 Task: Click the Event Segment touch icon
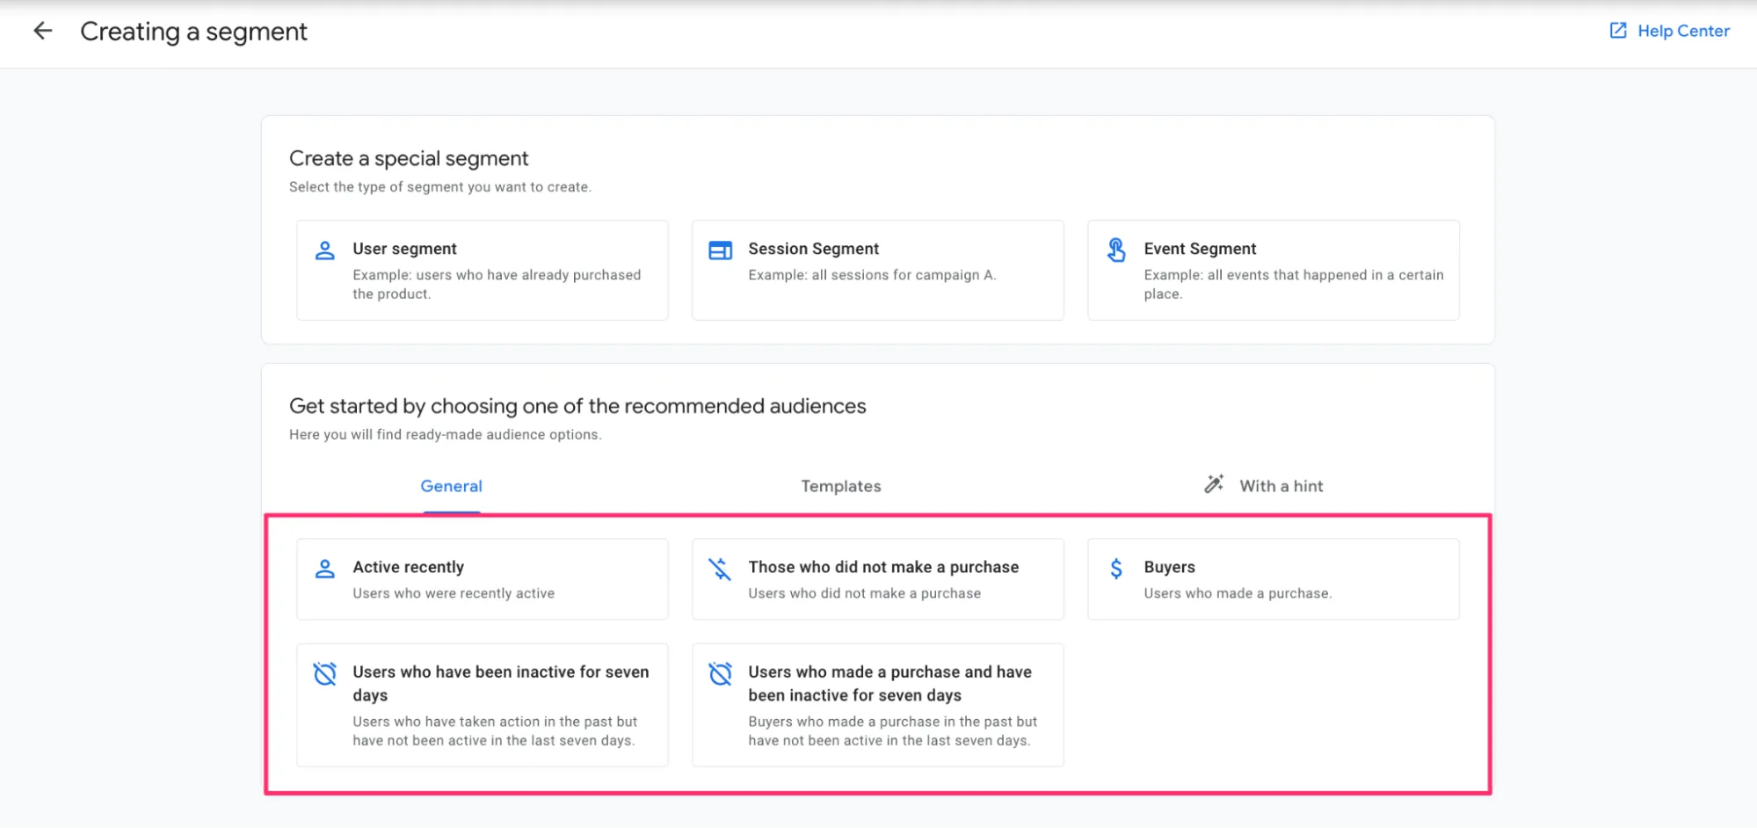pyautogui.click(x=1116, y=250)
